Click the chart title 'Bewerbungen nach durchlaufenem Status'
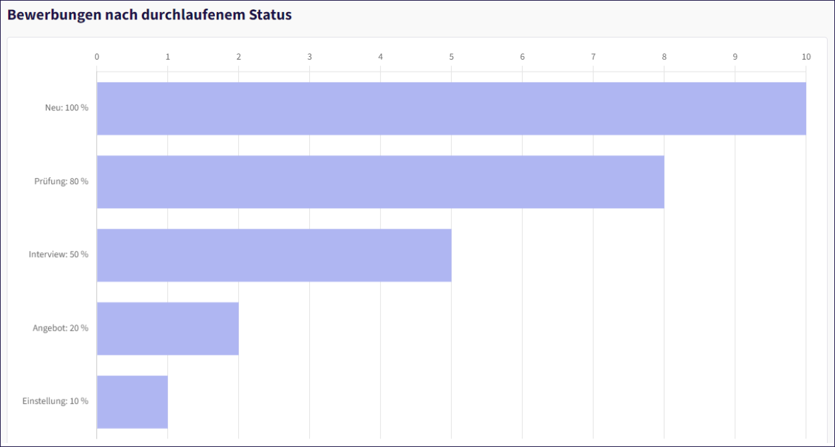This screenshot has height=447, width=835. (150, 15)
